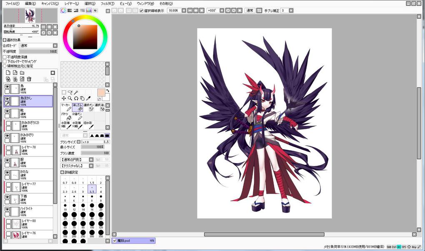Select the バケツ bucket fill tool
The image size is (425, 251).
coord(66,116)
